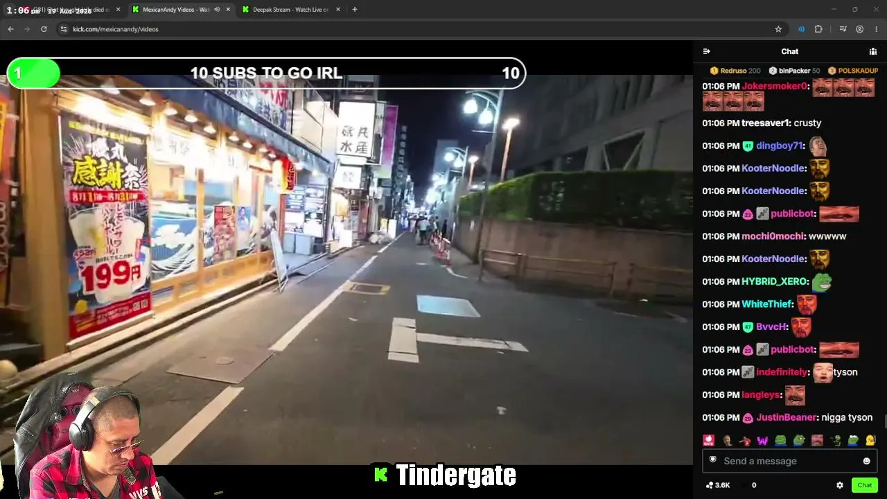Collapse the chat panel with the arrow icon
887x499 pixels.
pos(706,51)
